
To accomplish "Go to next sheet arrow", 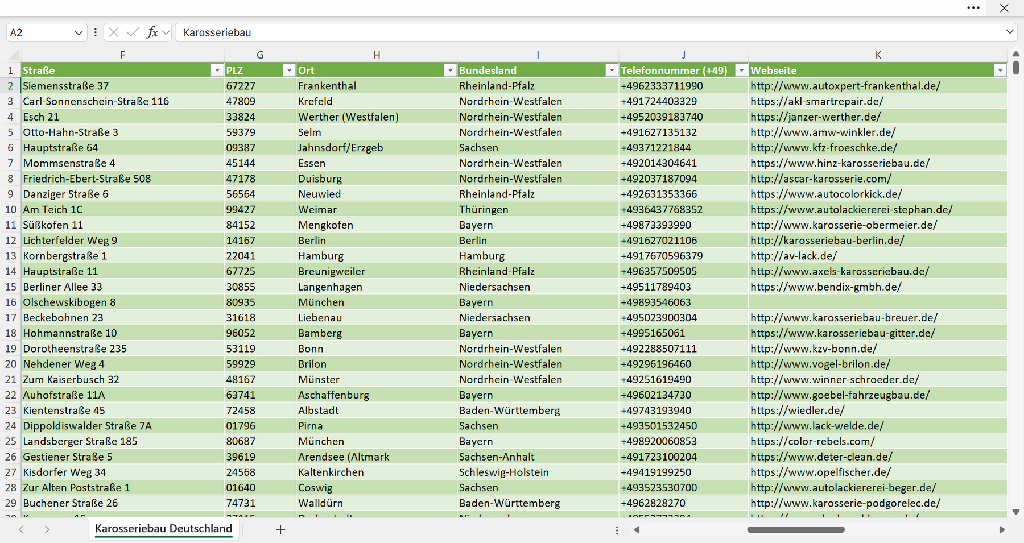I will click(47, 529).
